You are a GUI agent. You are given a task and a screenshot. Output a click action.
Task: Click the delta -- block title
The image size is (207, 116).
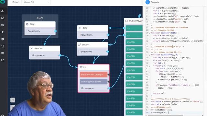tap(86, 28)
